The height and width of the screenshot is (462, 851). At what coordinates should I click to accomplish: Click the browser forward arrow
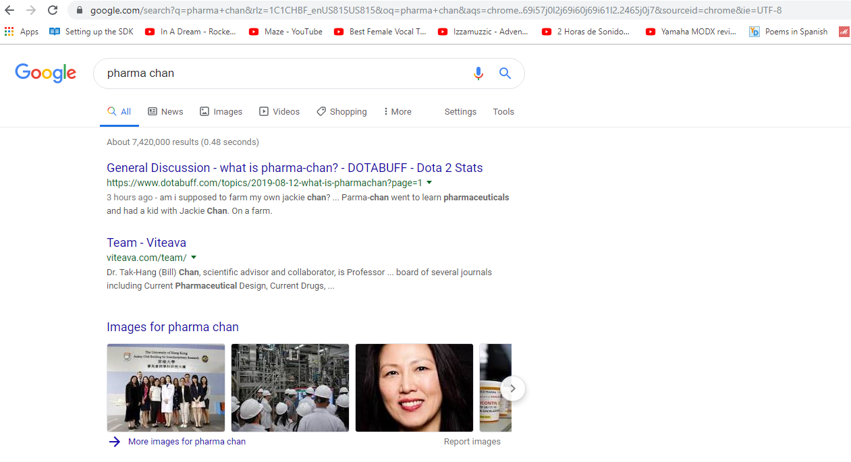coord(31,10)
